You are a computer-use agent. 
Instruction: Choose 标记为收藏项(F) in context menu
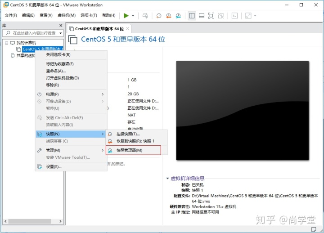[x=71, y=64]
